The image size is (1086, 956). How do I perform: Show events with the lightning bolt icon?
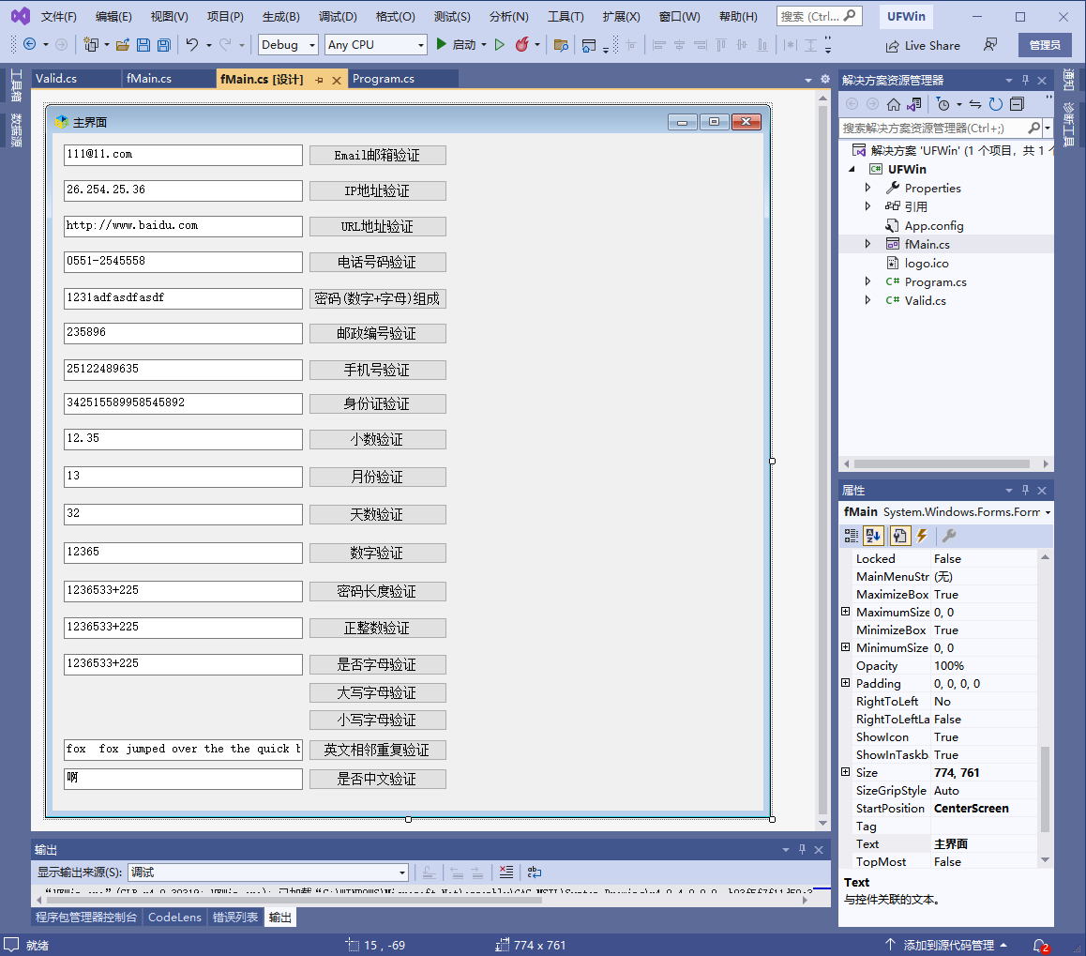pyautogui.click(x=922, y=535)
